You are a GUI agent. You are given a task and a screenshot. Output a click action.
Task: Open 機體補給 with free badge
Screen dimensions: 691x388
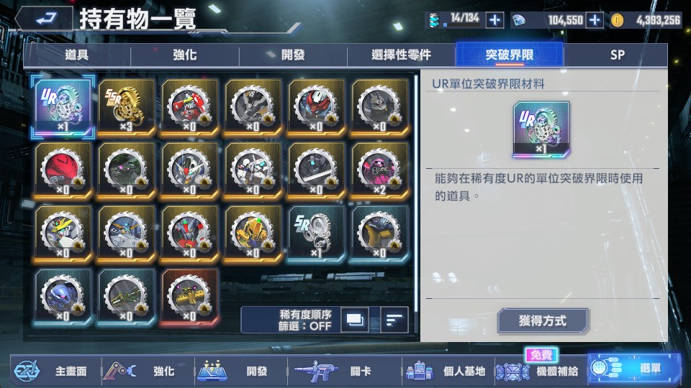[x=538, y=371]
